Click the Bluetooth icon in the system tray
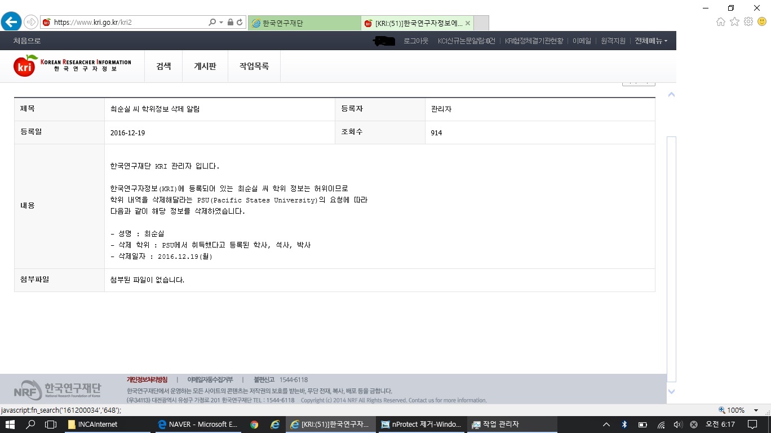The width and height of the screenshot is (771, 433). coord(624,425)
